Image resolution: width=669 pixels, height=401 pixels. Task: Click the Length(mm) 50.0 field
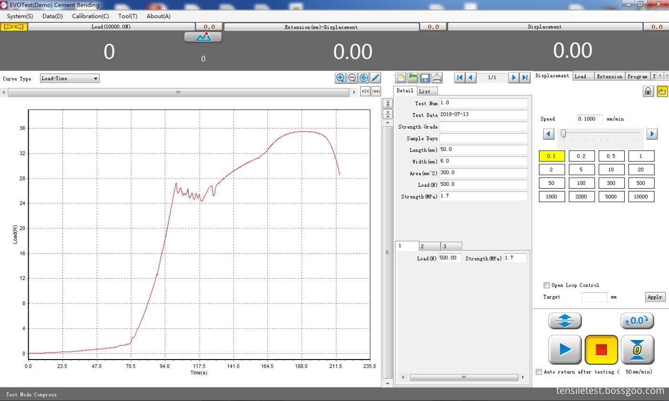[483, 150]
